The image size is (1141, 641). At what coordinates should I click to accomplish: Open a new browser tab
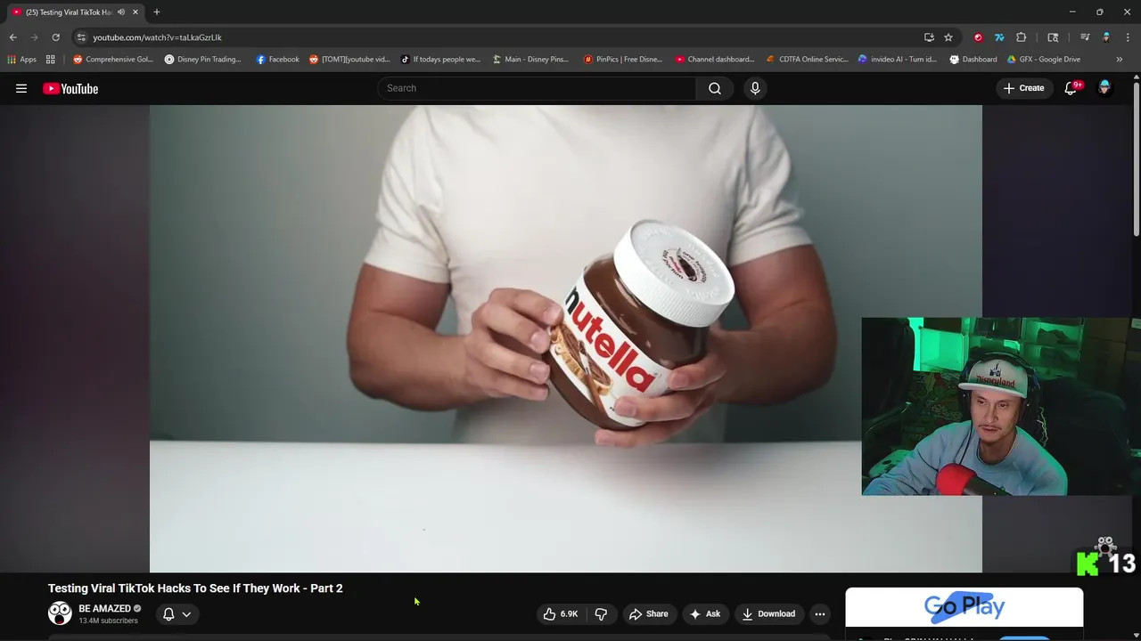tap(157, 12)
